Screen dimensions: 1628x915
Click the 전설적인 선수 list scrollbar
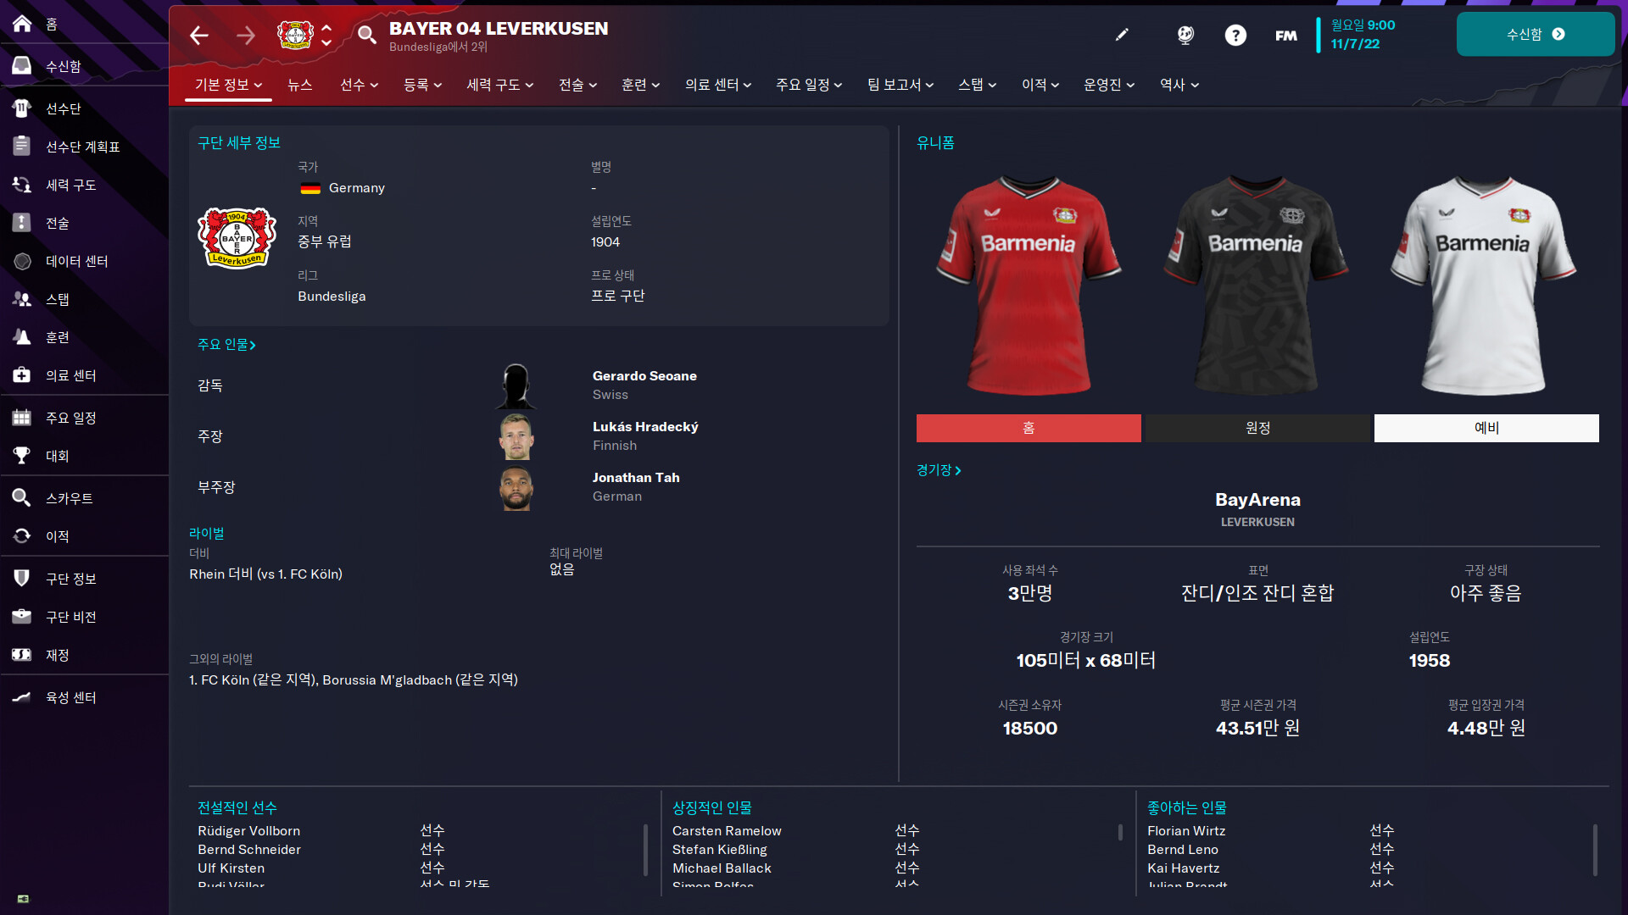[x=645, y=850]
